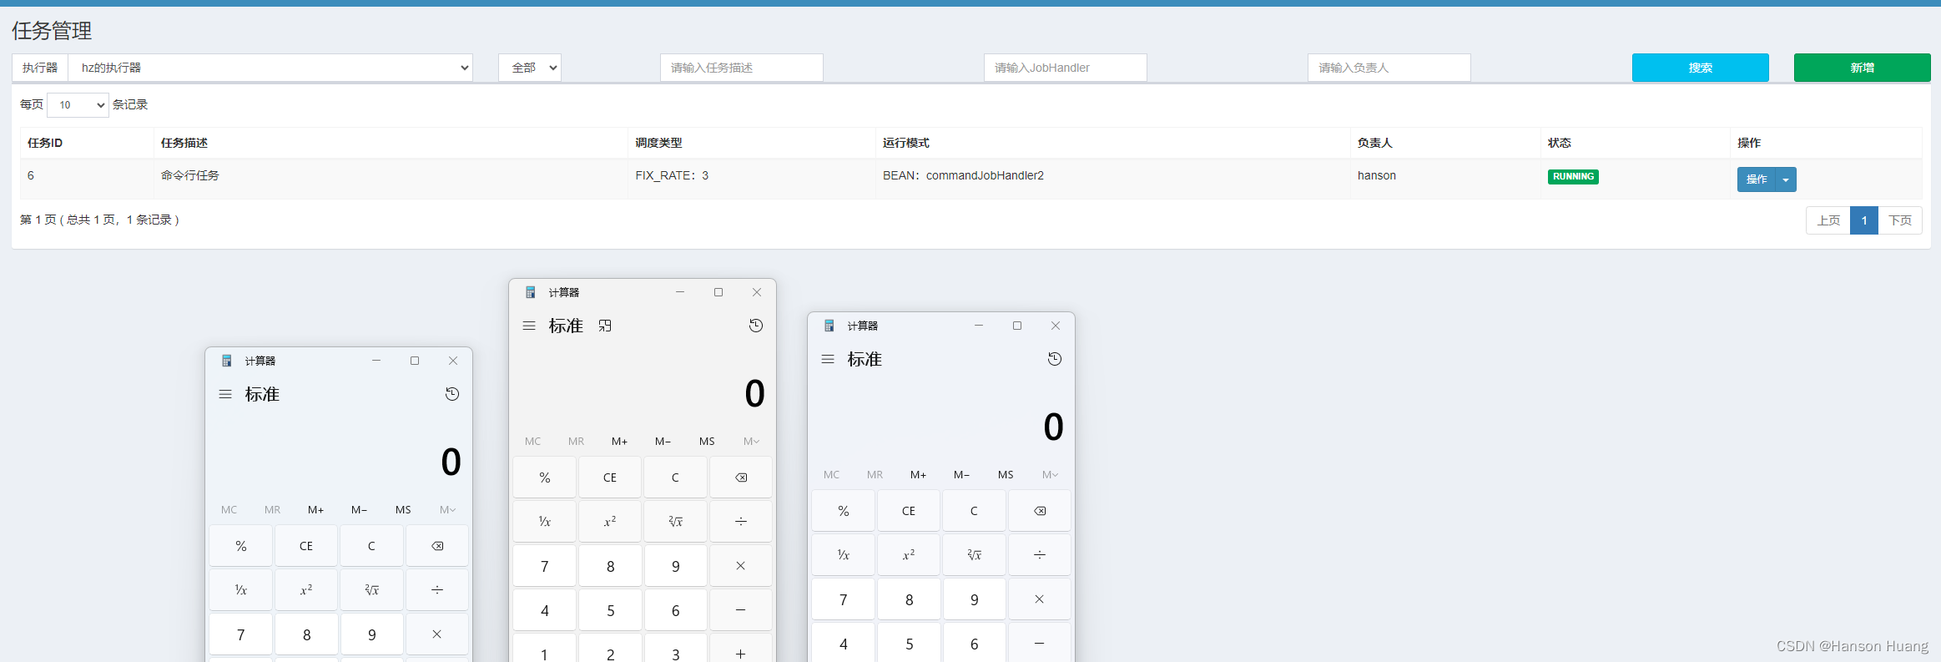Click backspace icon in middle calculator

pyautogui.click(x=741, y=478)
